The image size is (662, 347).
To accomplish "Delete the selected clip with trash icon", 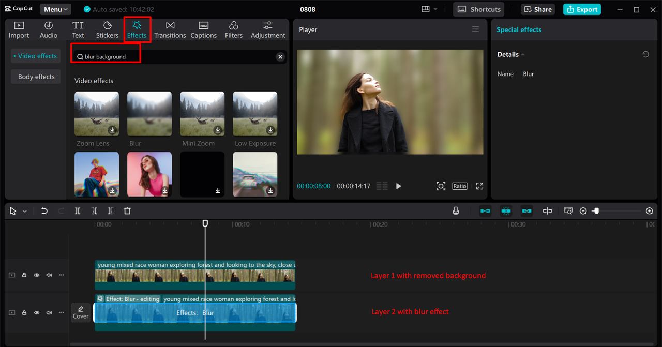I will (x=127, y=211).
